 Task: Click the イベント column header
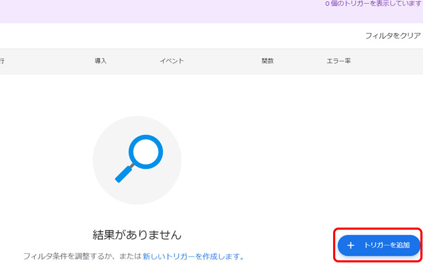click(171, 61)
